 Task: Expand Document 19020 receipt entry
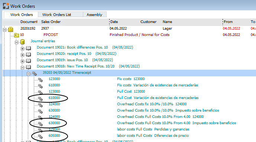coord(23,55)
